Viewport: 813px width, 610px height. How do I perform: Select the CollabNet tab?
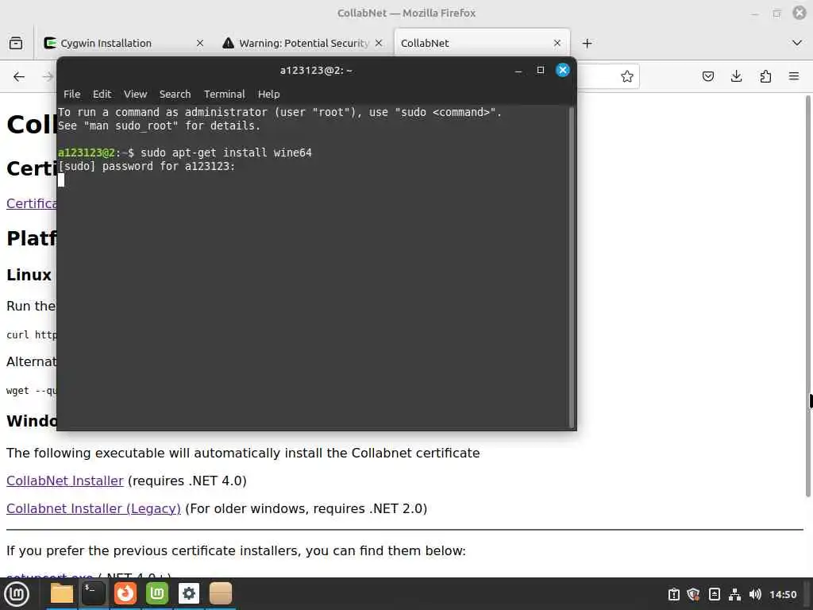pos(482,43)
